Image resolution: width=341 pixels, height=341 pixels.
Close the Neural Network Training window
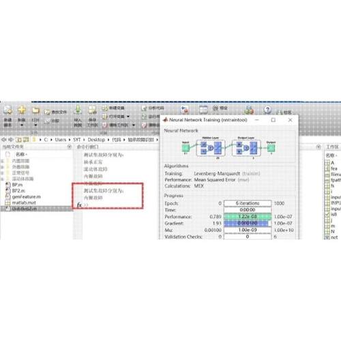291,120
